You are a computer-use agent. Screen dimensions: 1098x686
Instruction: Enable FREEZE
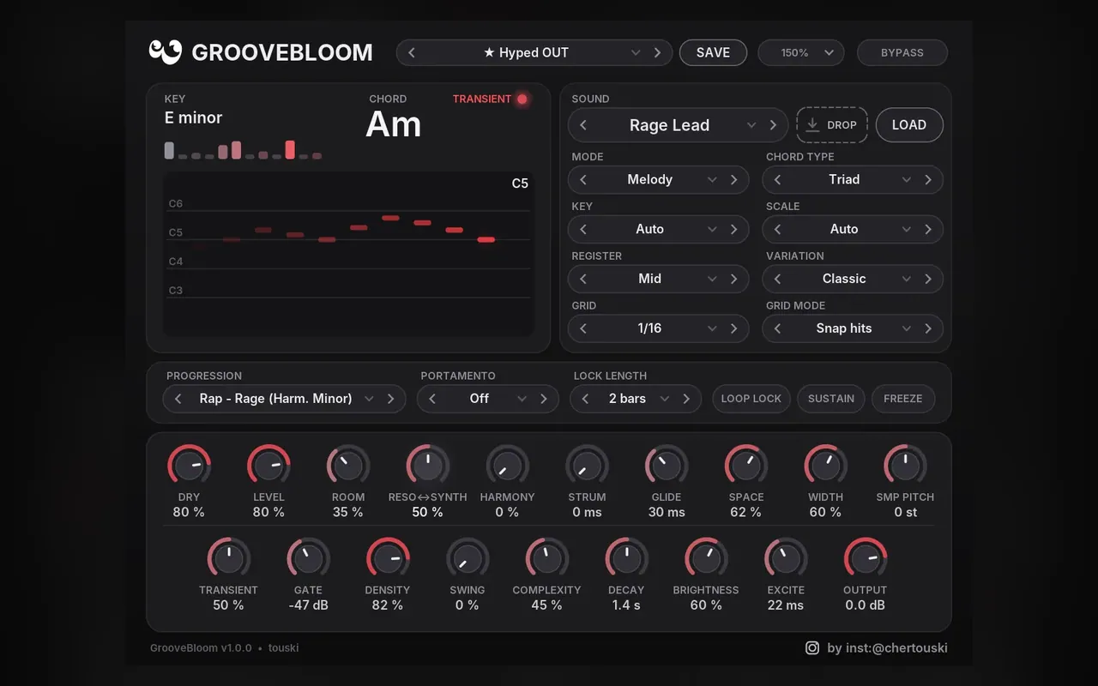[903, 399]
